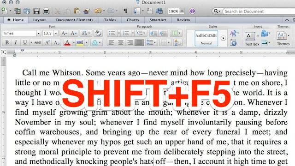This screenshot has height=166, width=295.
Task: Expand the bulleted list dropdown arrow
Action: point(119,34)
